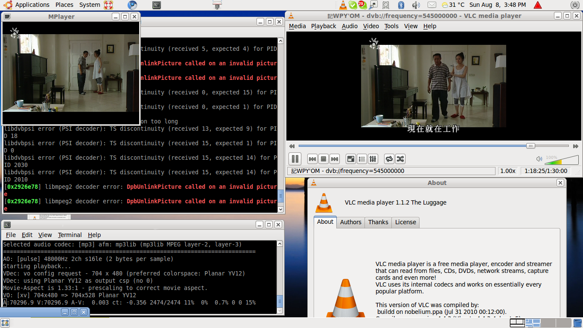The image size is (583, 328).
Task: Toggle VLC shuffle/random mode
Action: 400,159
